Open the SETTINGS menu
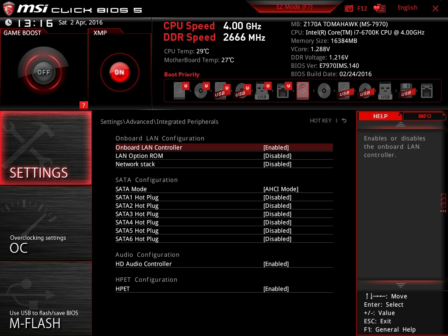 click(x=46, y=148)
